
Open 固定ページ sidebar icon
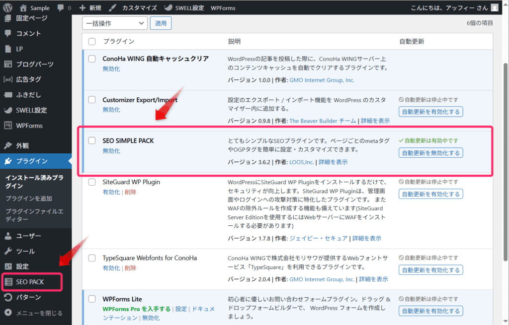tap(8, 18)
